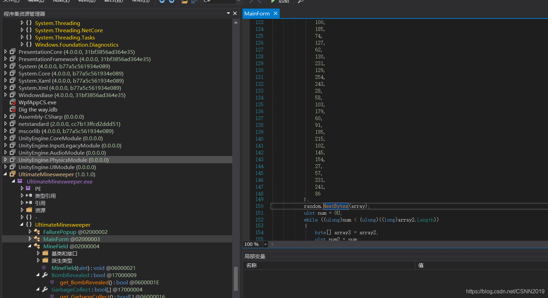548x298 pixels.
Task: Collapse the UltimateMinesweeper (1.0.1.0) assembly node
Action: (6, 174)
